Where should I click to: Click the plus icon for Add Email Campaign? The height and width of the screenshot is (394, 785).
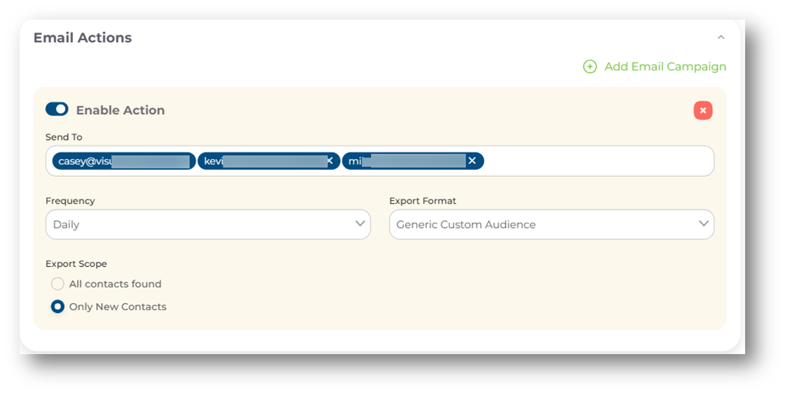tap(590, 67)
